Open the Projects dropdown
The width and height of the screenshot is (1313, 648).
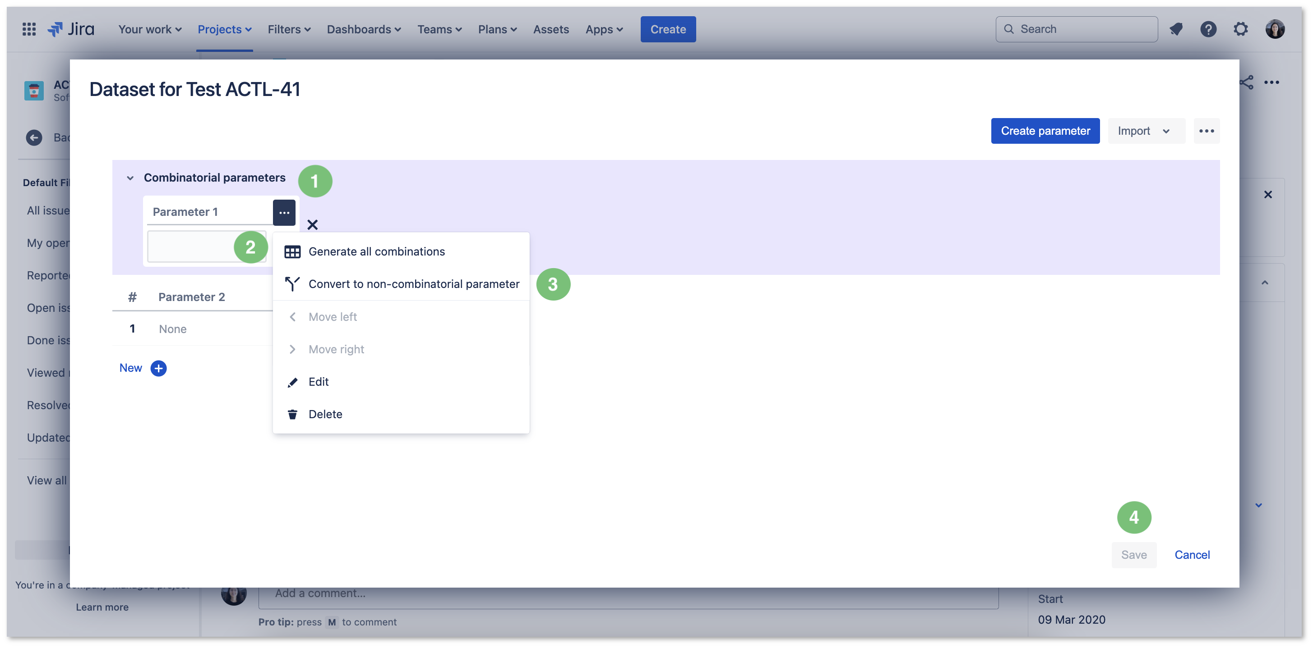224,29
